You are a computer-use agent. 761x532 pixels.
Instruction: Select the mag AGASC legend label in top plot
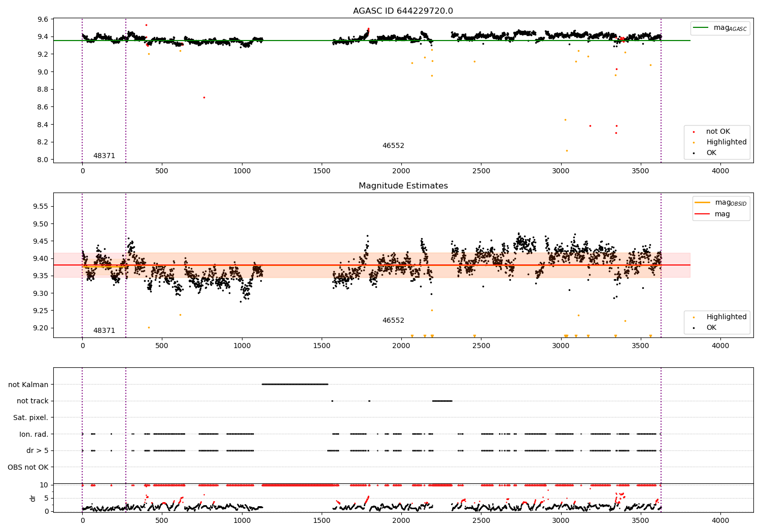coord(730,28)
